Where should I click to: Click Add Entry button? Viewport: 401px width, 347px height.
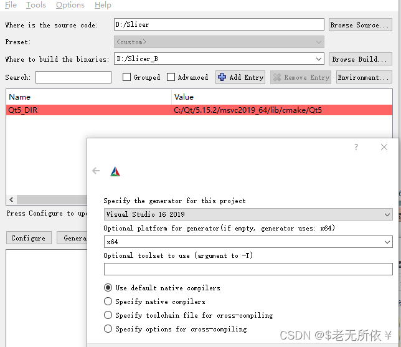[240, 77]
